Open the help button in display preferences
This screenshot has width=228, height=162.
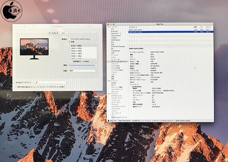(99, 87)
